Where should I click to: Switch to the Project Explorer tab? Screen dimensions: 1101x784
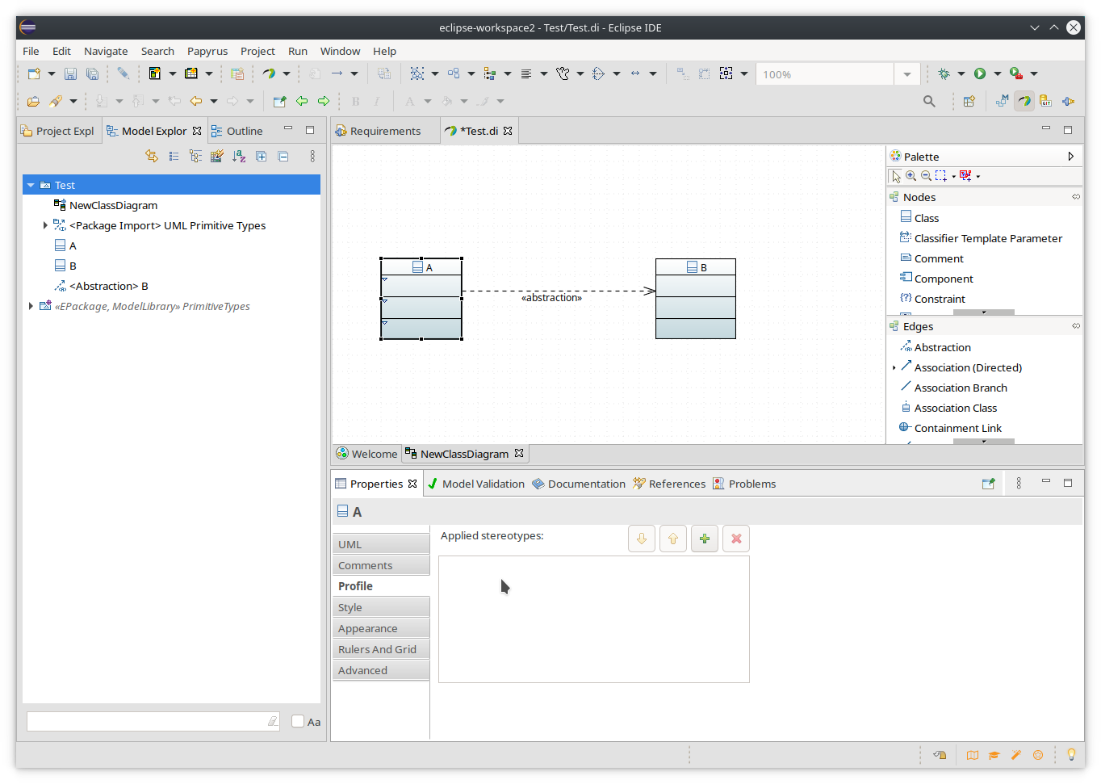point(59,131)
